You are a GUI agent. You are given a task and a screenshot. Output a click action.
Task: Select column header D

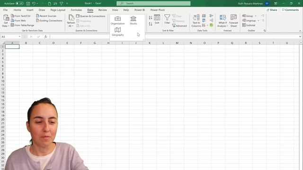pos(53,43)
